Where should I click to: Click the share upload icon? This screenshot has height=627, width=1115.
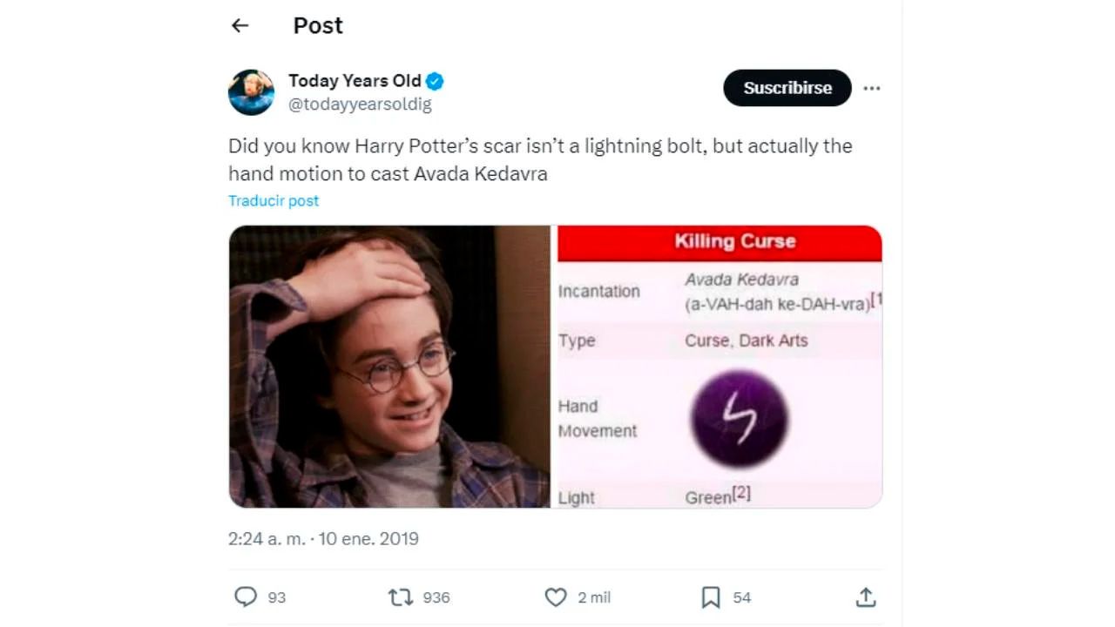[x=865, y=597]
